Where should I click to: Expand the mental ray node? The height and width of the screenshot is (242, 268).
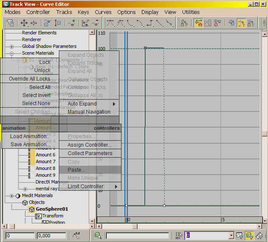[25, 189]
